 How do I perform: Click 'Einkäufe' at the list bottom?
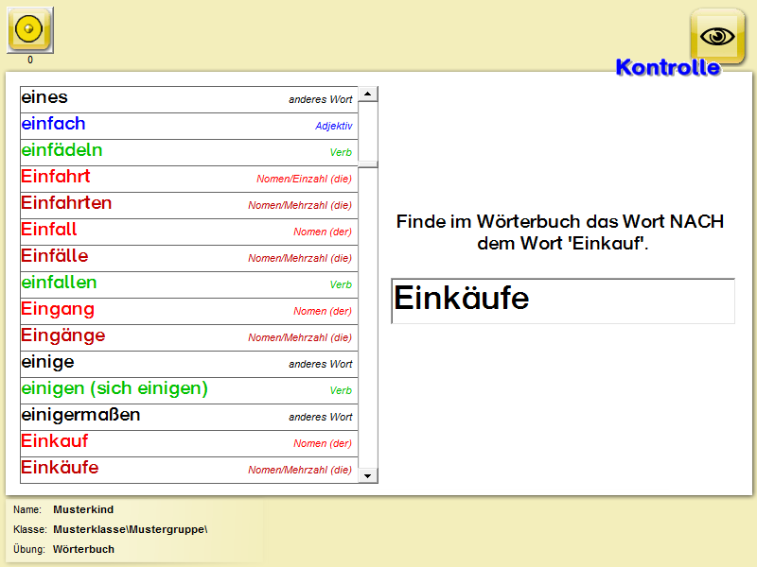[x=187, y=470]
